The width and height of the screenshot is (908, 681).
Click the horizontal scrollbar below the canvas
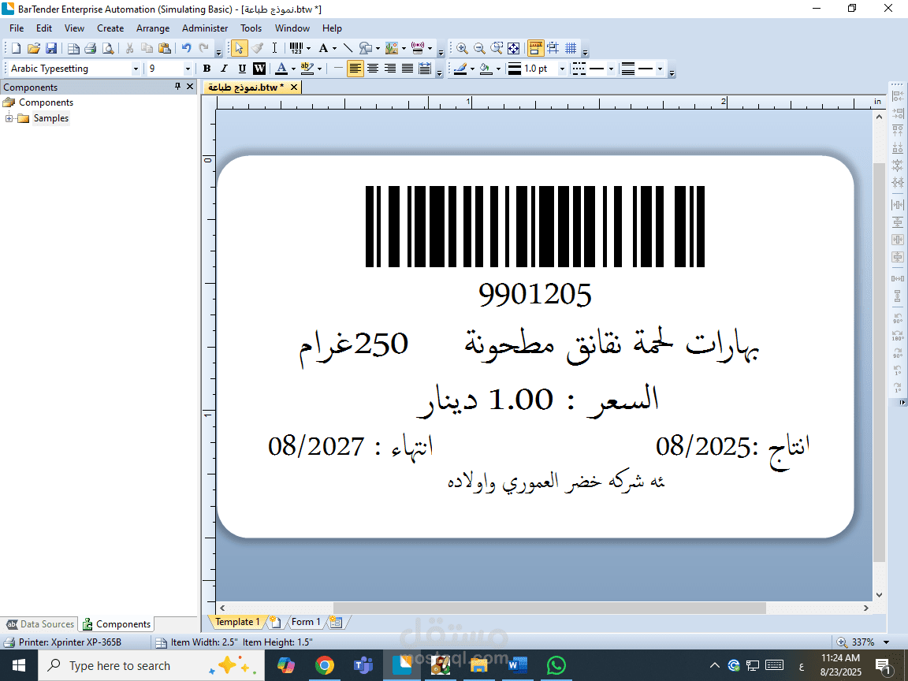pos(549,608)
